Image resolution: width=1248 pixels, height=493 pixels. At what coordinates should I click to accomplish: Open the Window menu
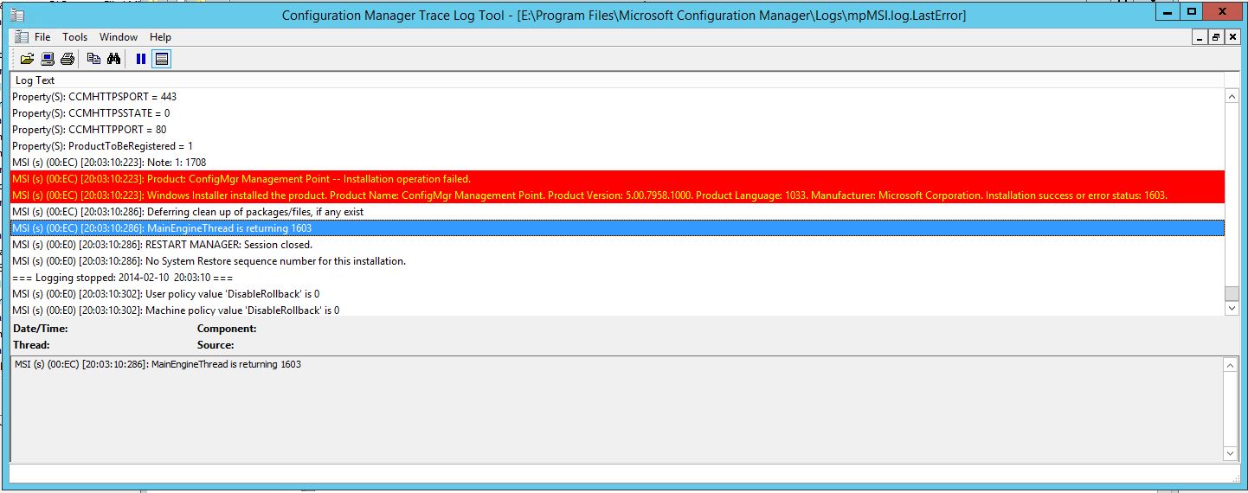click(x=119, y=37)
